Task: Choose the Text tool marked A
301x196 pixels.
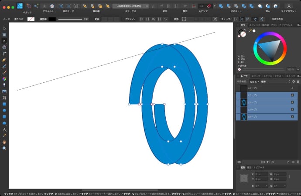Action: pyautogui.click(x=4, y=129)
